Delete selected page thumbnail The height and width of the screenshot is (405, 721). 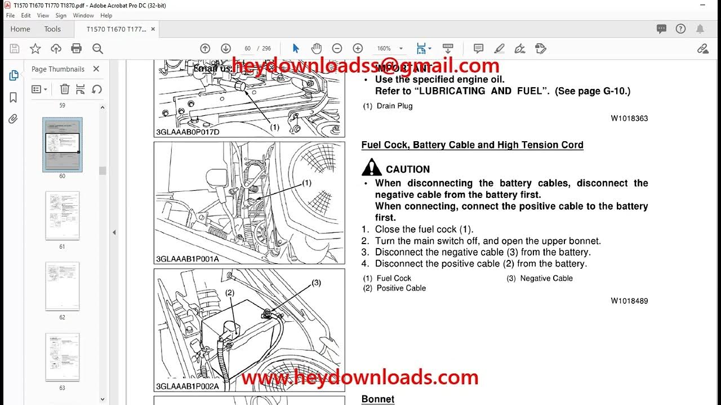65,89
